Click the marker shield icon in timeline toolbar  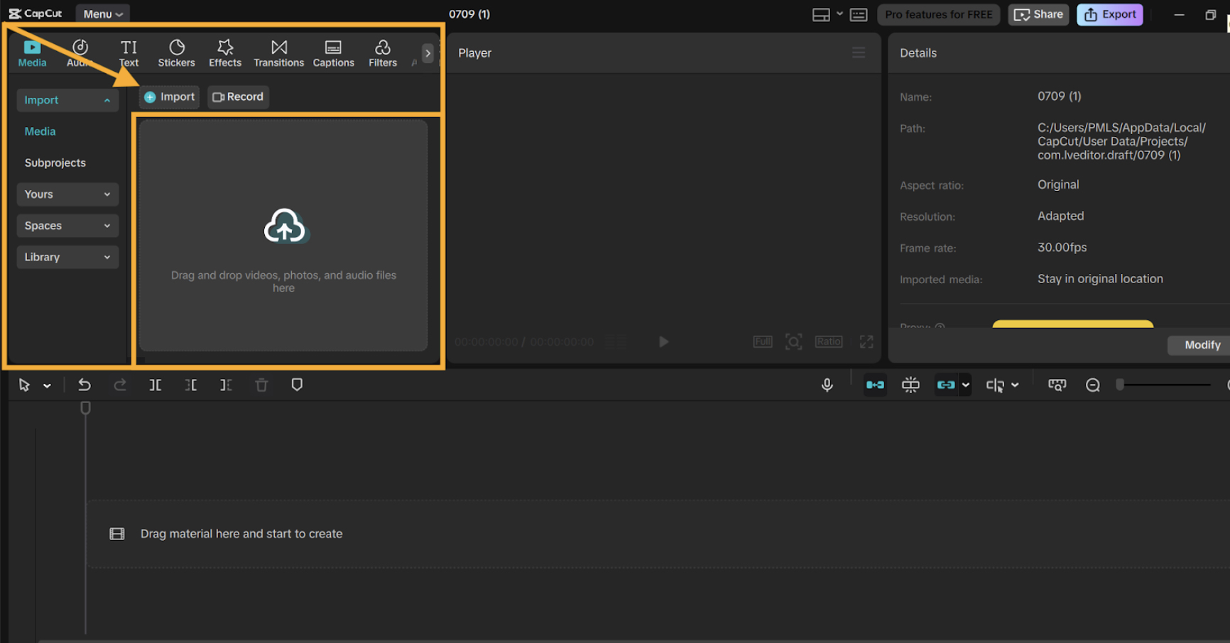(297, 385)
